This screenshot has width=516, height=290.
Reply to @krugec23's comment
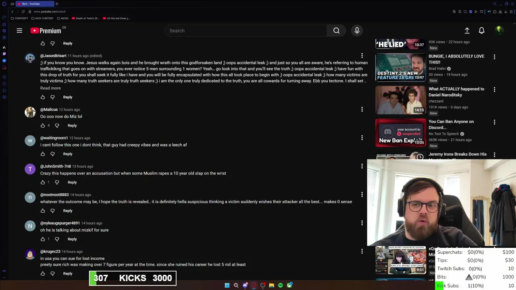click(x=68, y=273)
